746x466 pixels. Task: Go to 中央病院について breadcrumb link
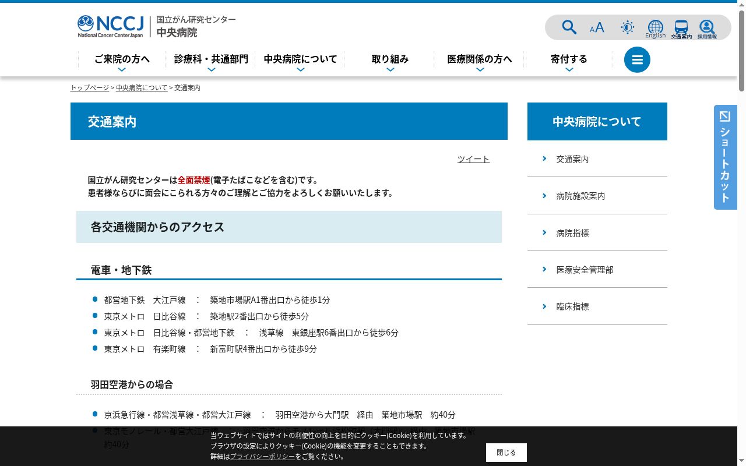[x=142, y=88]
